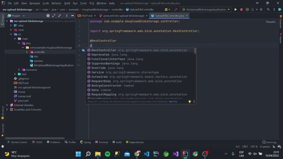Open the VCS menu
This screenshot has width=283, height=159.
(92, 3)
